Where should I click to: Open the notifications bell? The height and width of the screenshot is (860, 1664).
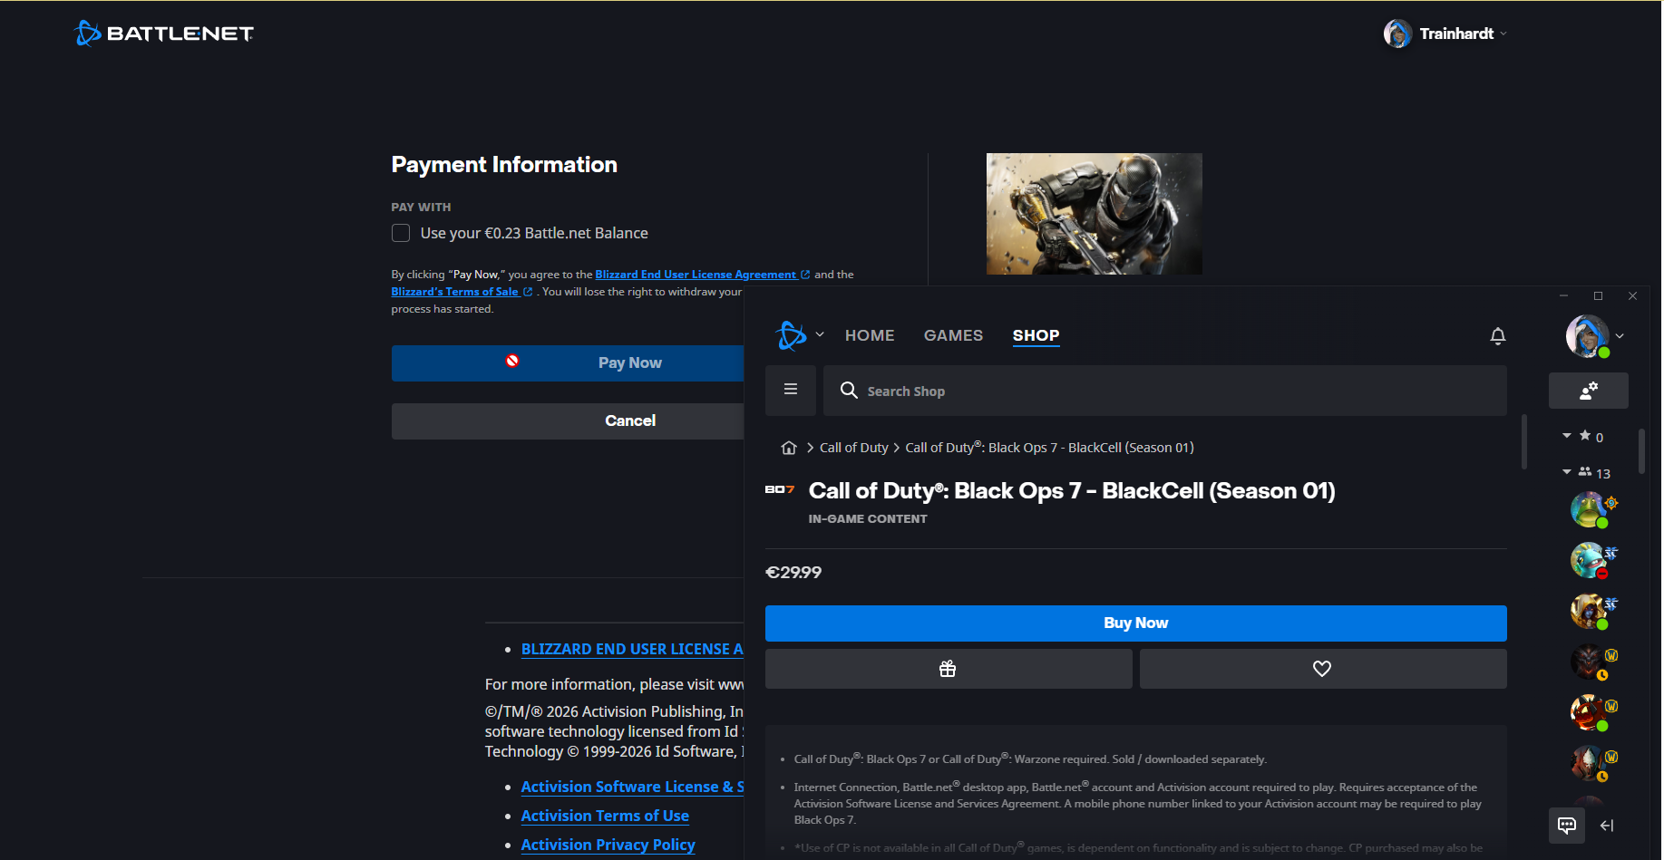click(x=1498, y=336)
